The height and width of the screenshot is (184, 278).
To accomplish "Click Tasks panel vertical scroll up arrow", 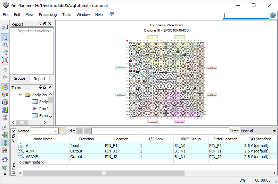I will pyautogui.click(x=50, y=94).
